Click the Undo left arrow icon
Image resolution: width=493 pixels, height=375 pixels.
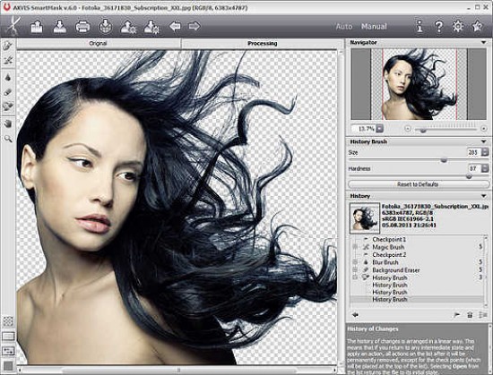tap(175, 26)
